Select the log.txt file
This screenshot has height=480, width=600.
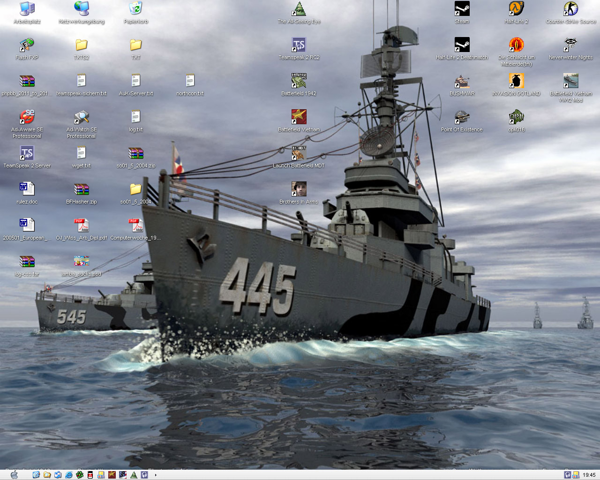coord(136,121)
